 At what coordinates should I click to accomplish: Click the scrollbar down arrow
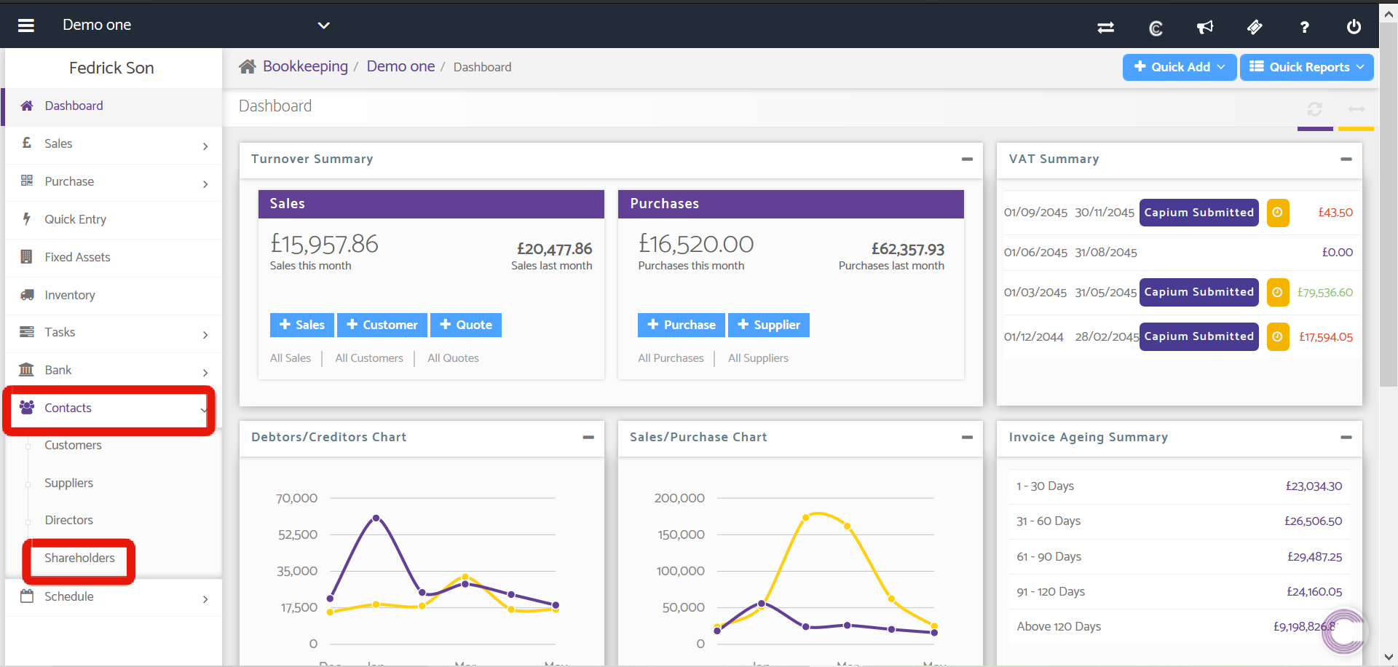[1389, 657]
